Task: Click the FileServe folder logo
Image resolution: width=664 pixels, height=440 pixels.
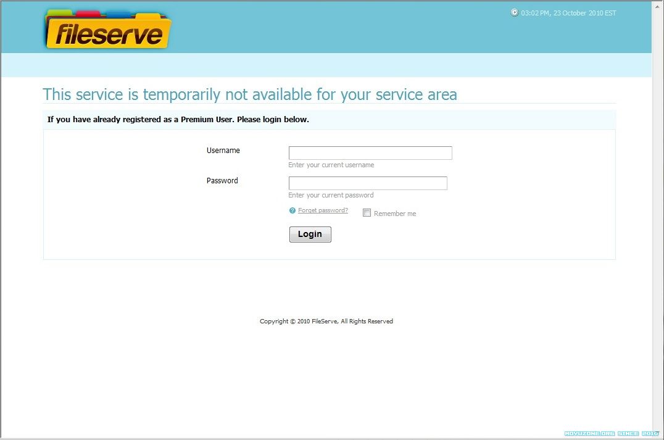Action: click(x=108, y=30)
